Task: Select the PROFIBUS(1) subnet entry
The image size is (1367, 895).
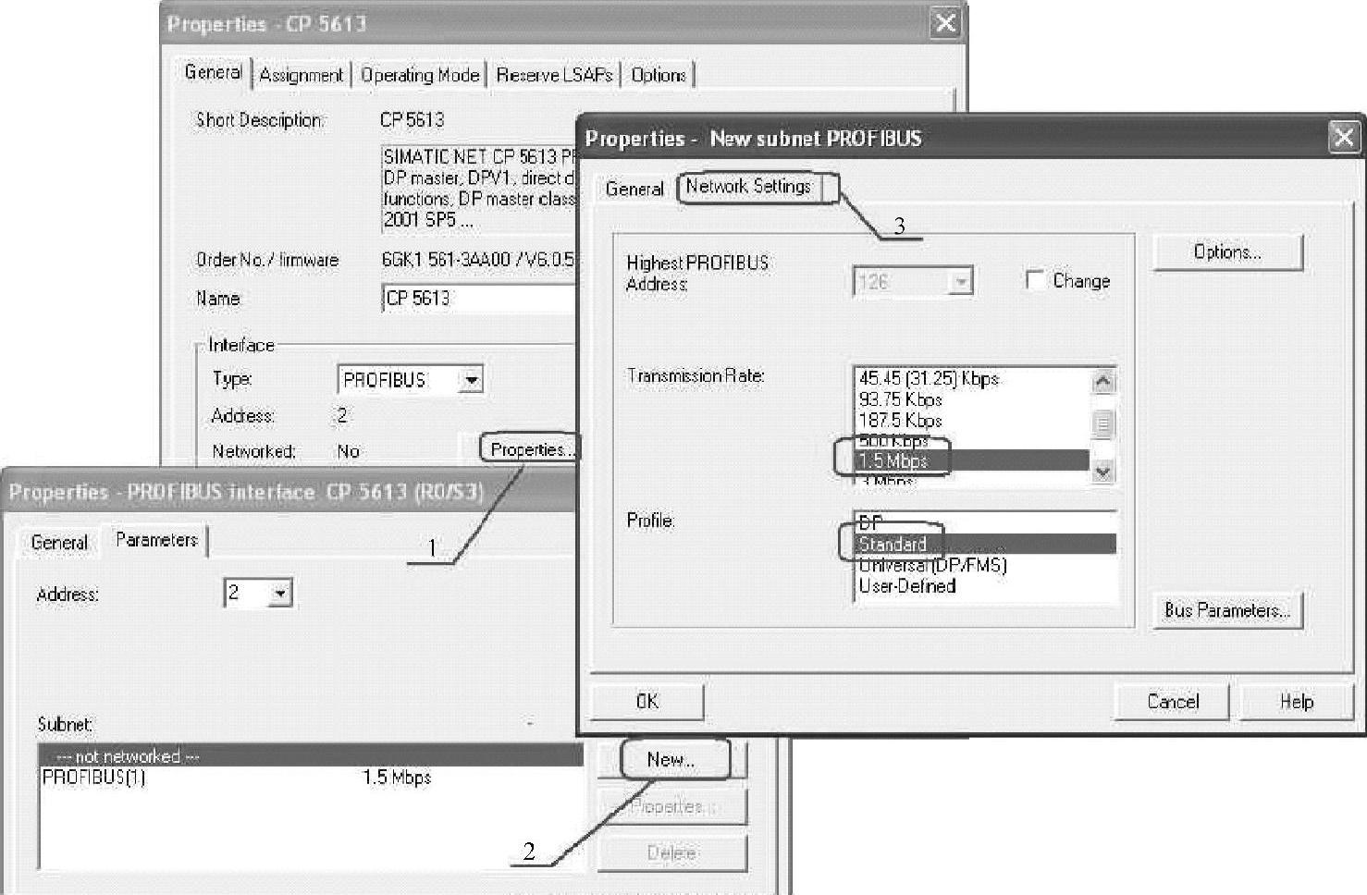Action: pos(312,778)
